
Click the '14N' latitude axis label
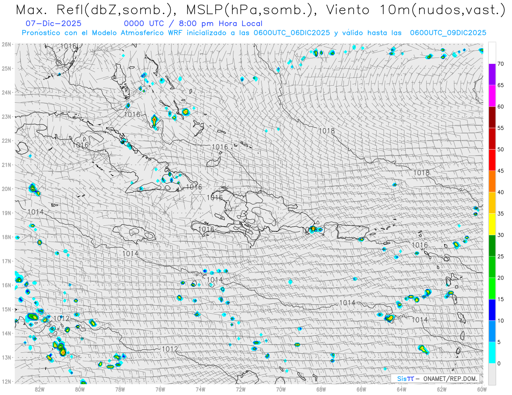7,333
